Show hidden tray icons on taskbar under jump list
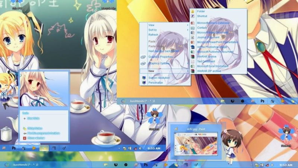The width and height of the screenshot is (298, 168). (x=119, y=148)
